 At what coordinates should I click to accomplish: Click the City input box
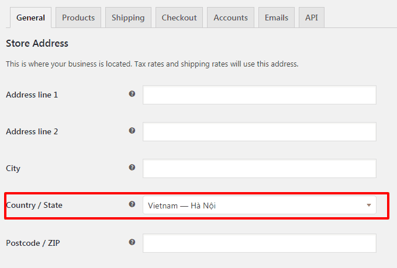[x=259, y=168]
